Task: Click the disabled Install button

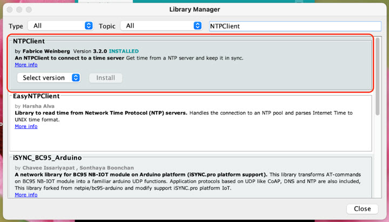Action: (105, 78)
